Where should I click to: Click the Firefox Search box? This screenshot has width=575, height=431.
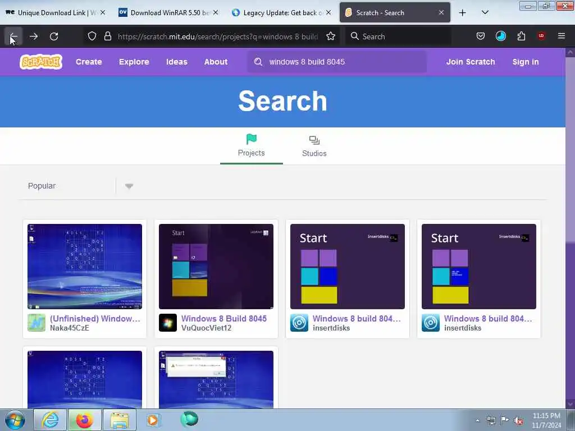(398, 36)
